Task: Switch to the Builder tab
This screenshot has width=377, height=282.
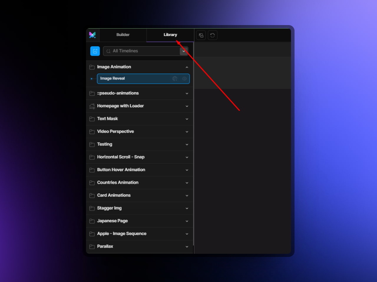Action: (x=123, y=35)
